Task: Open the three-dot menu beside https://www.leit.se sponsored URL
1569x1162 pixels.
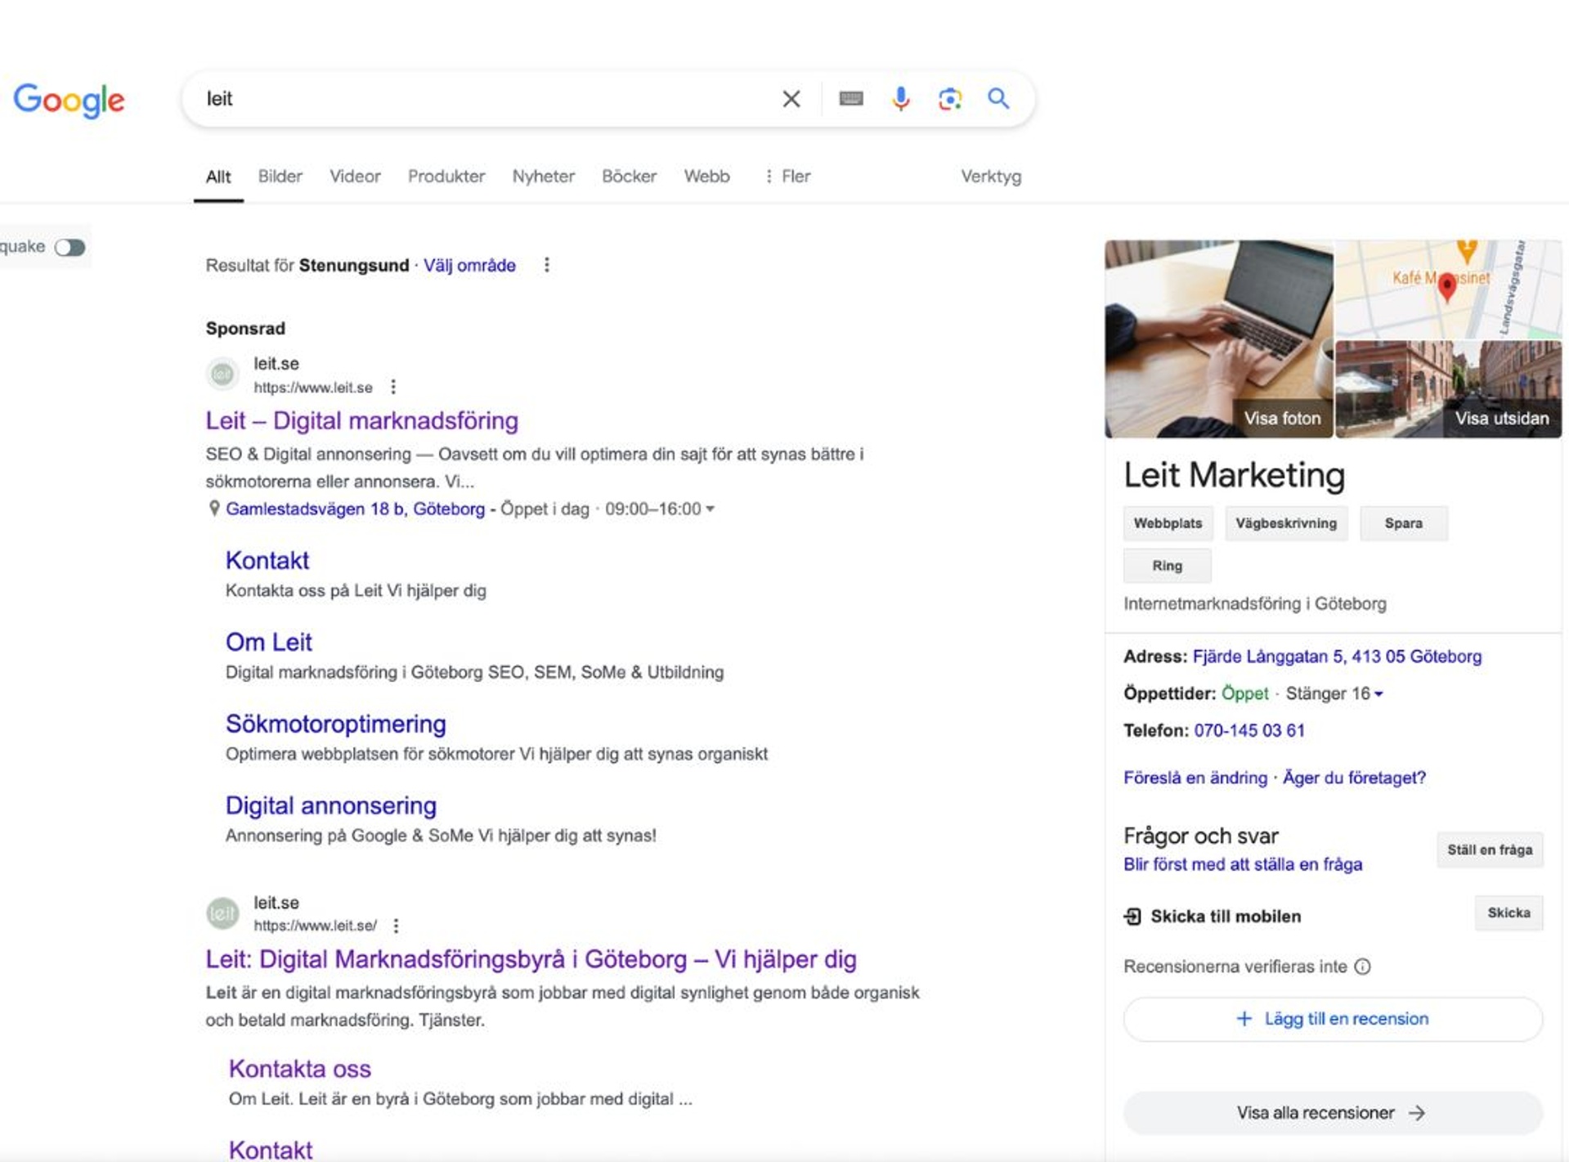Action: tap(393, 387)
